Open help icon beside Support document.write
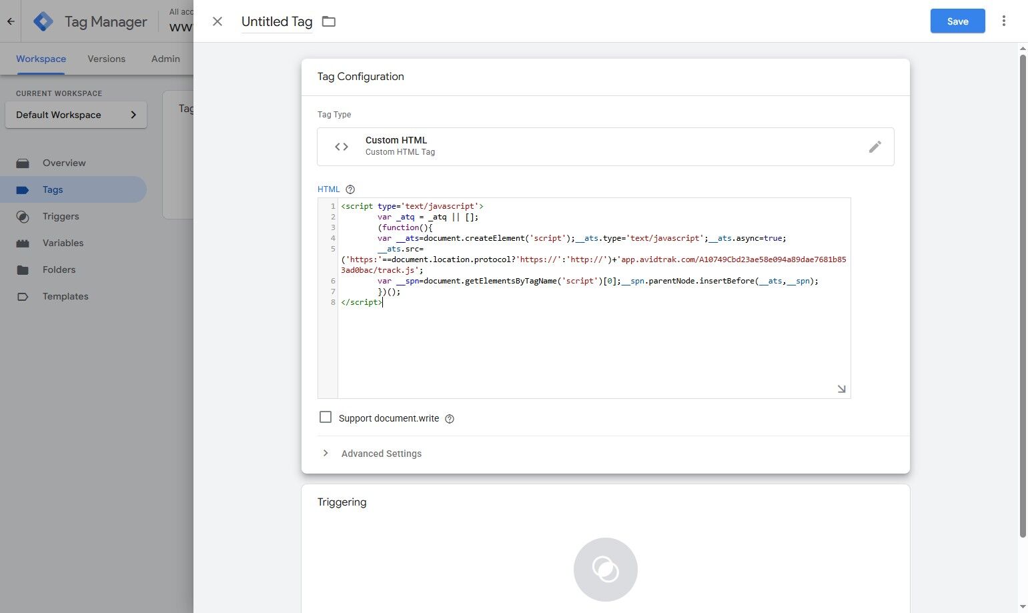The image size is (1028, 613). (x=450, y=419)
